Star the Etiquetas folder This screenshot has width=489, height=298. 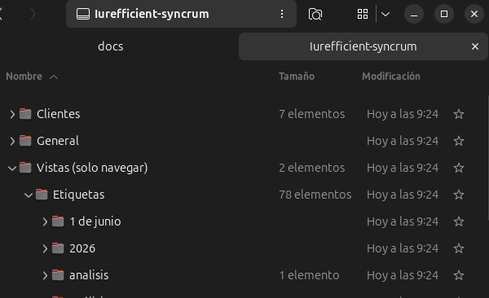click(459, 195)
